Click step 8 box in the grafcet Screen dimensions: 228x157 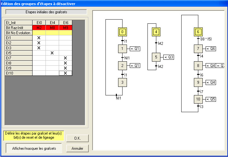(198, 66)
